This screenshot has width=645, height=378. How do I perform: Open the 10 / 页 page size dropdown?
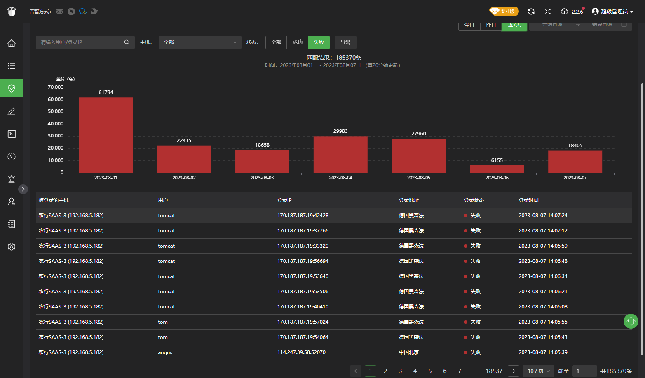[x=538, y=371]
